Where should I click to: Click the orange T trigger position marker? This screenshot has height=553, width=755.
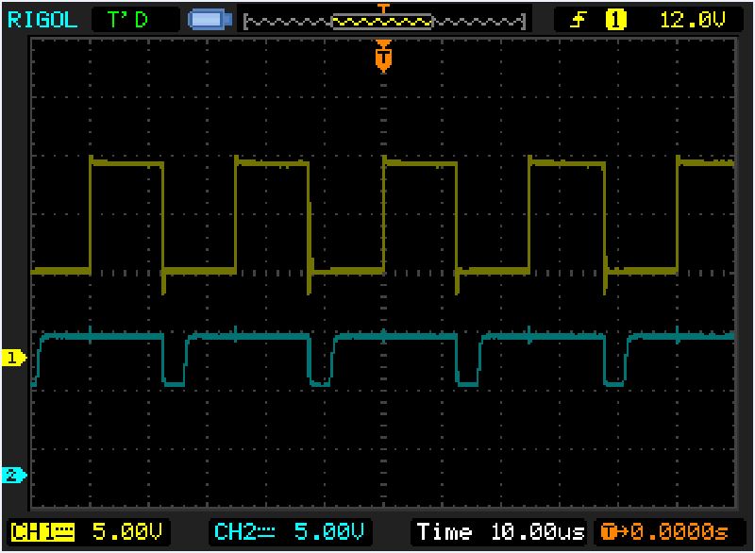[x=383, y=57]
